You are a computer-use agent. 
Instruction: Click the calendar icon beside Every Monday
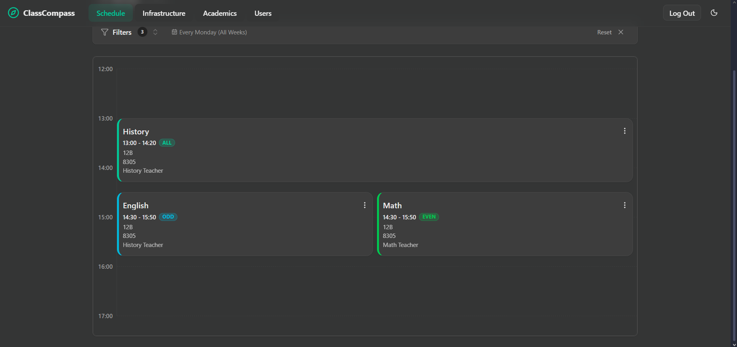click(174, 32)
